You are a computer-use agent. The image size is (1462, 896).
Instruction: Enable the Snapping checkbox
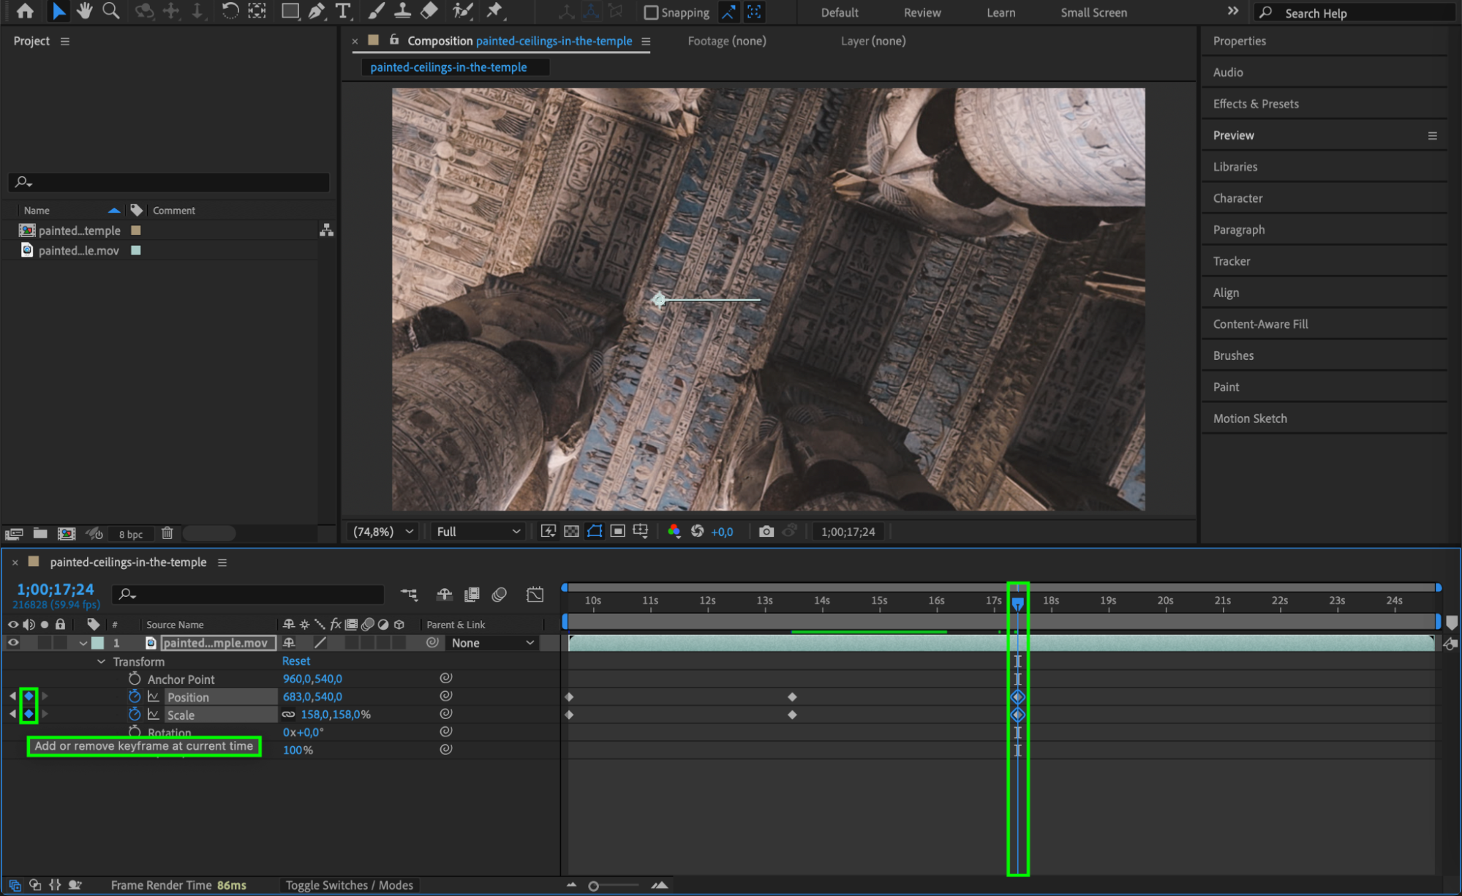[651, 12]
